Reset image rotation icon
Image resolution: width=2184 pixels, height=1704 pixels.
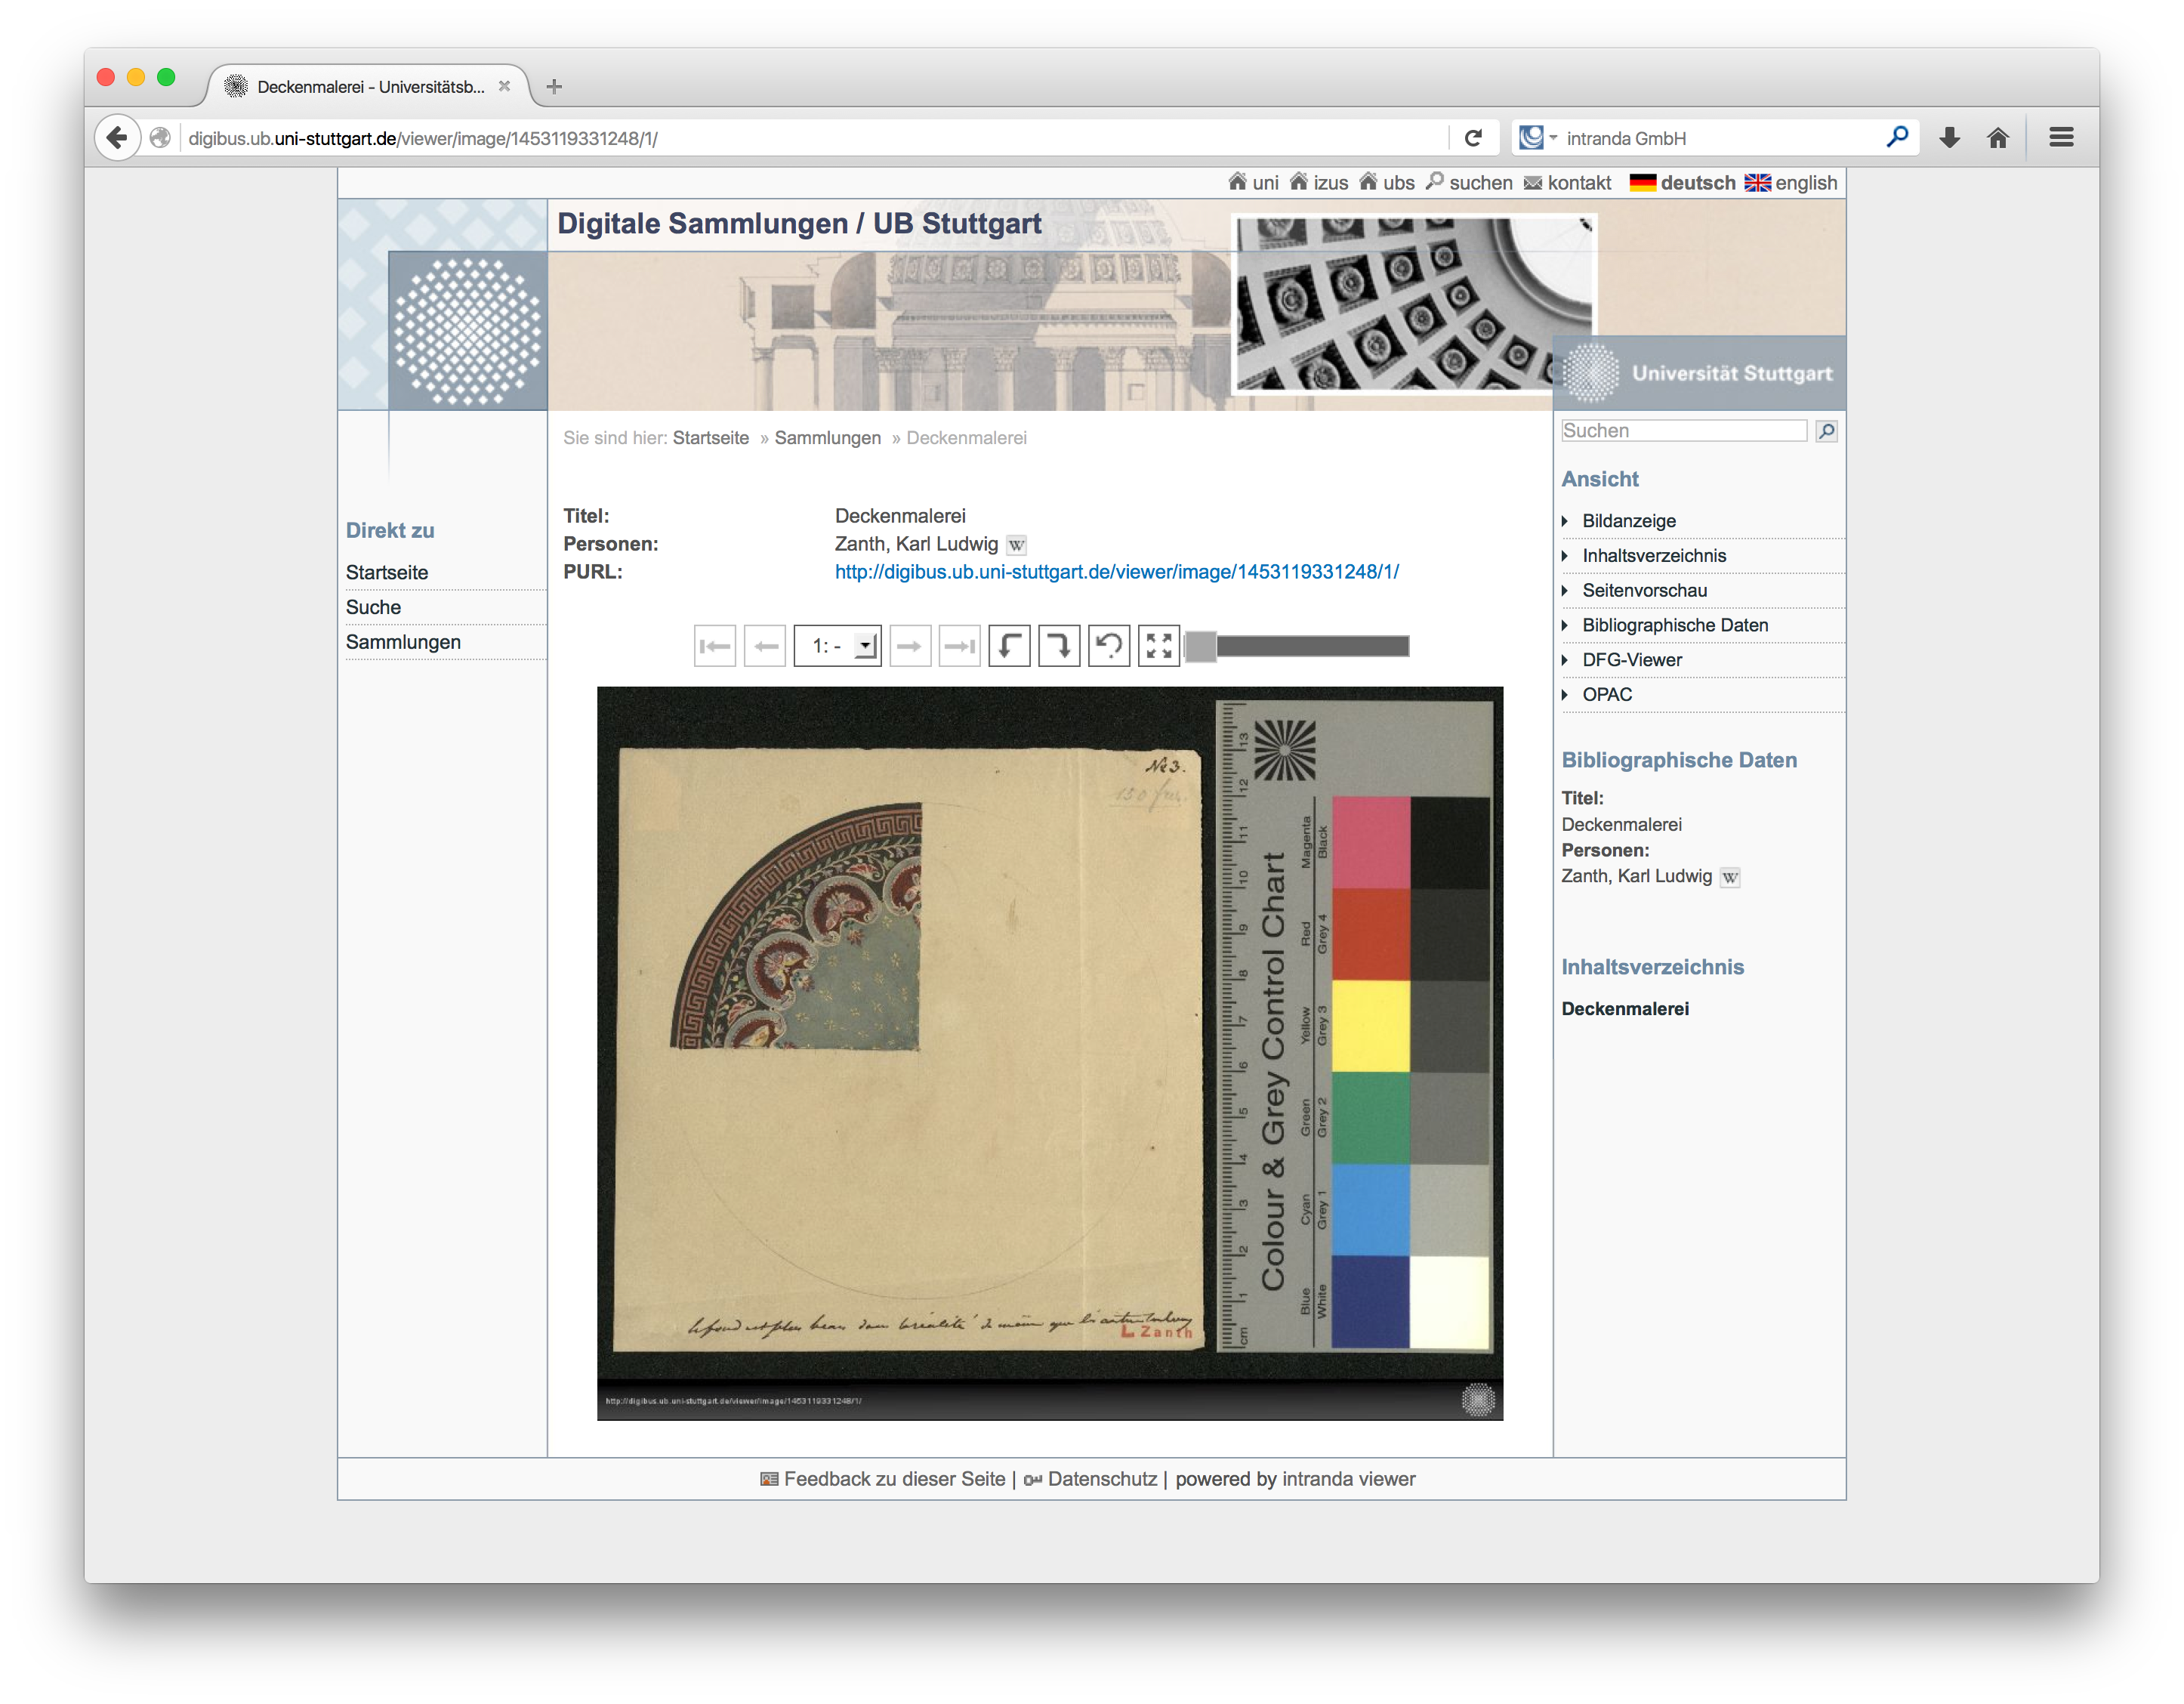(1109, 646)
